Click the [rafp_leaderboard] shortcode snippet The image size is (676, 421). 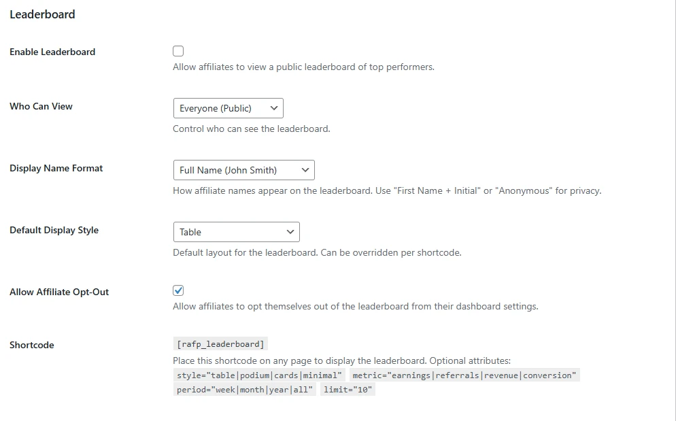219,343
